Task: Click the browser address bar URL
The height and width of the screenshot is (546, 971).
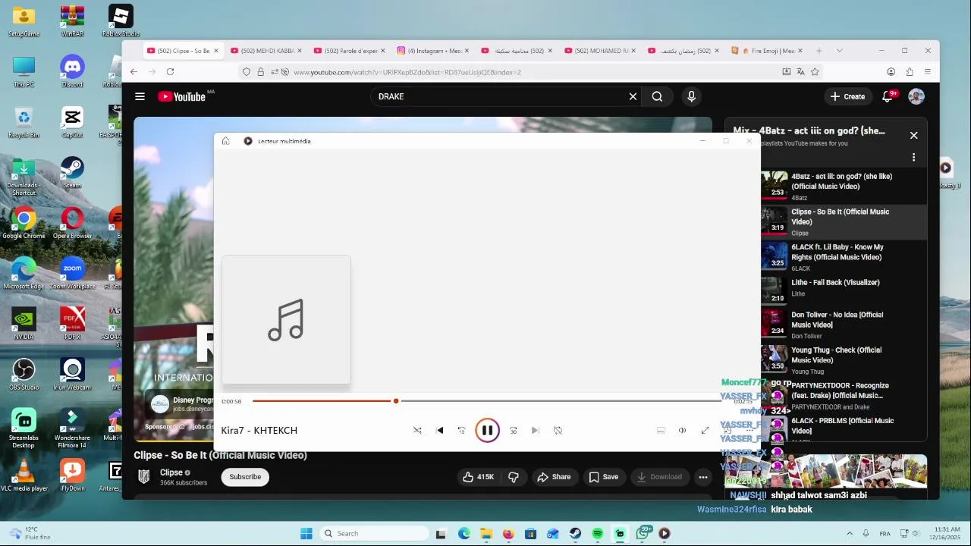Action: (407, 72)
